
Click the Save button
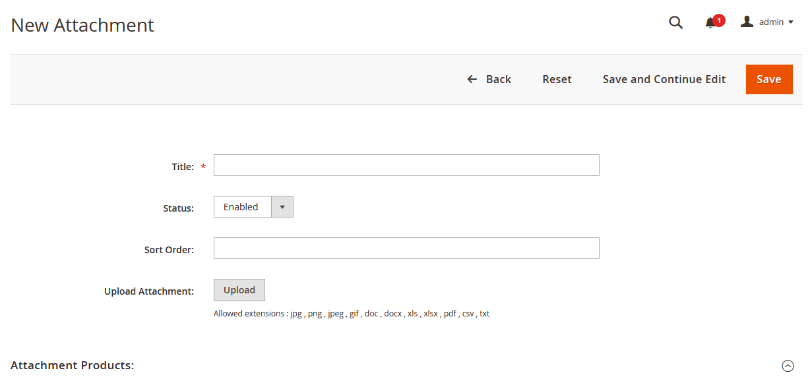coord(768,78)
